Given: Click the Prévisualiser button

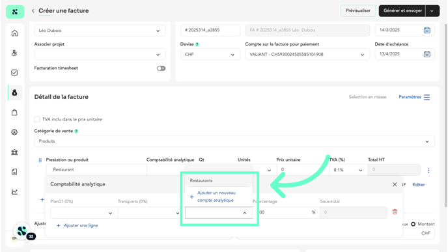Looking at the screenshot, I should 357,10.
